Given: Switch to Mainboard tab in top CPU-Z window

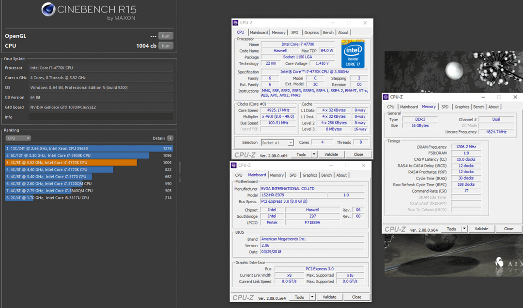Looking at the screenshot, I should pos(259,33).
